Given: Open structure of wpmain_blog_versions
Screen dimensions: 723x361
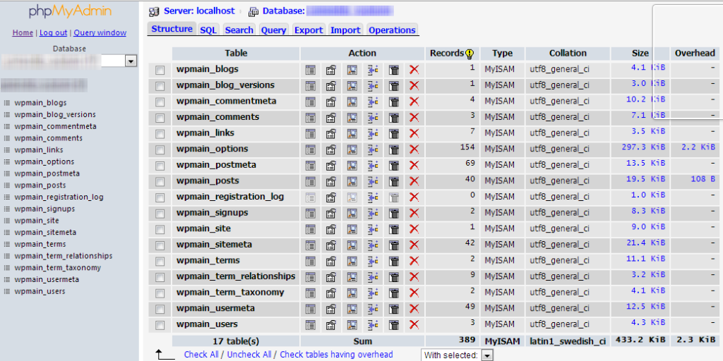Looking at the screenshot, I should (x=331, y=85).
